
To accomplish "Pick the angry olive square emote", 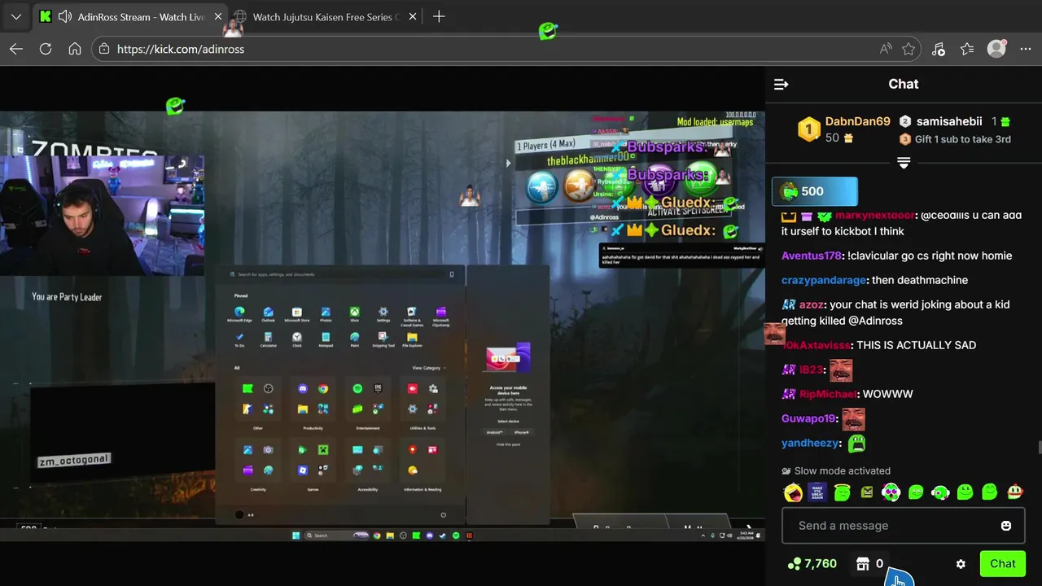I will [867, 492].
